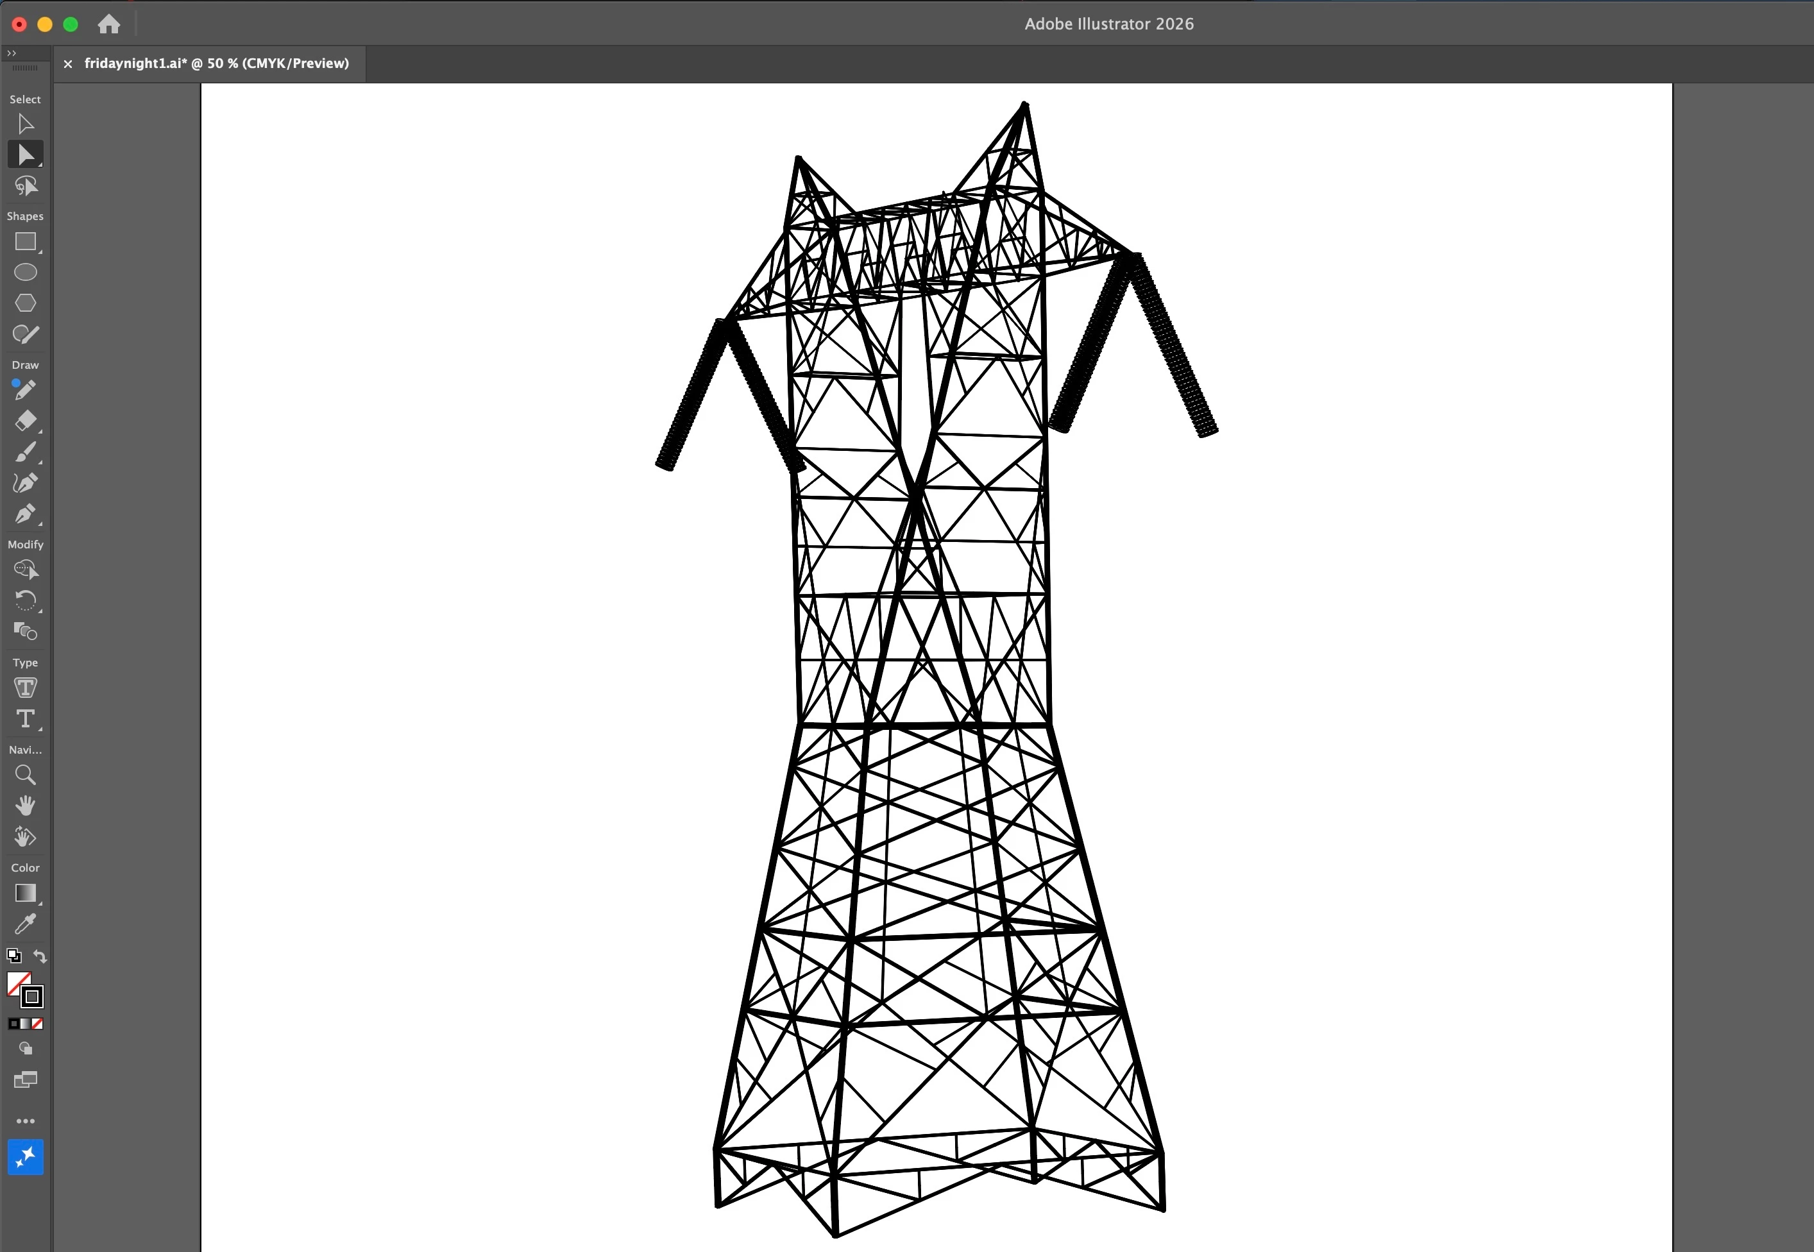Choose the Curvature pen tool

25,483
